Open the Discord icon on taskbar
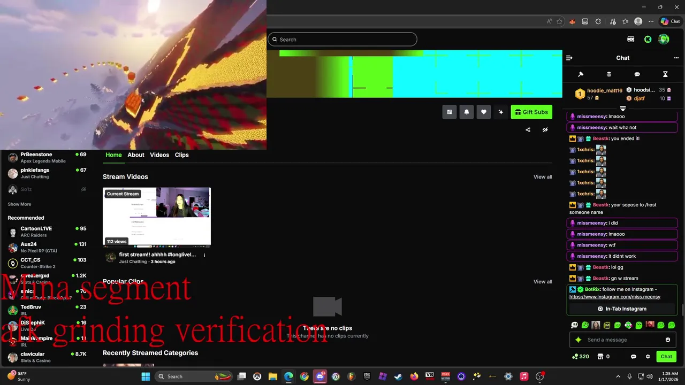Viewport: 685px width, 385px height. click(320, 376)
